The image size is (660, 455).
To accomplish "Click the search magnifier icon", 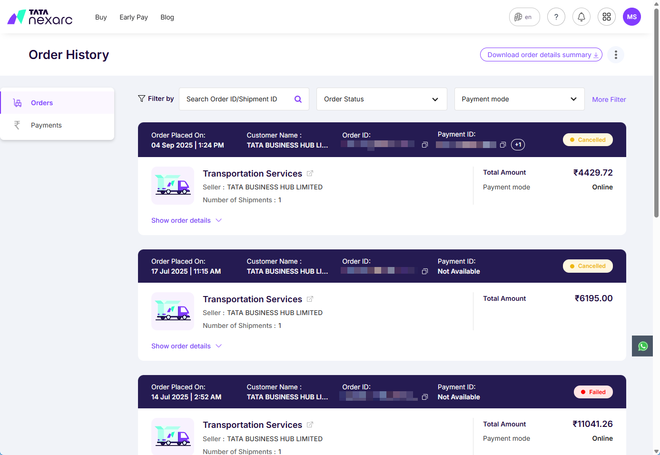I will pyautogui.click(x=298, y=99).
